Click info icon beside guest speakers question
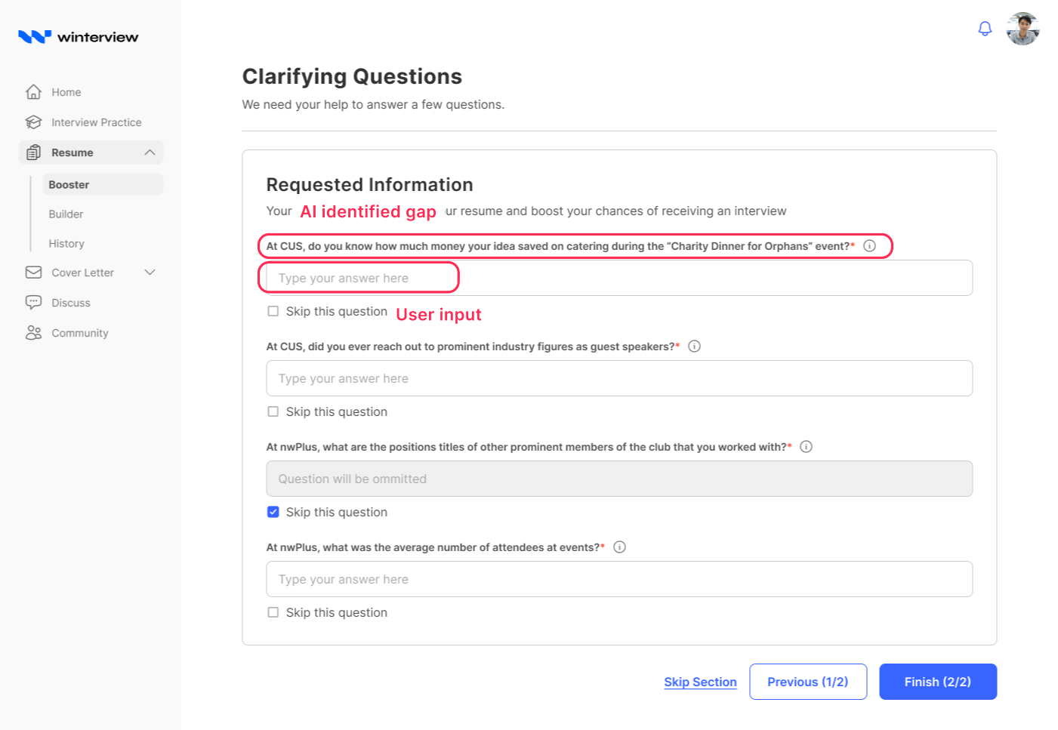The width and height of the screenshot is (1058, 730). pos(694,347)
